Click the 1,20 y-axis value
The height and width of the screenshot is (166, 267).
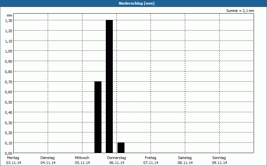(9, 31)
